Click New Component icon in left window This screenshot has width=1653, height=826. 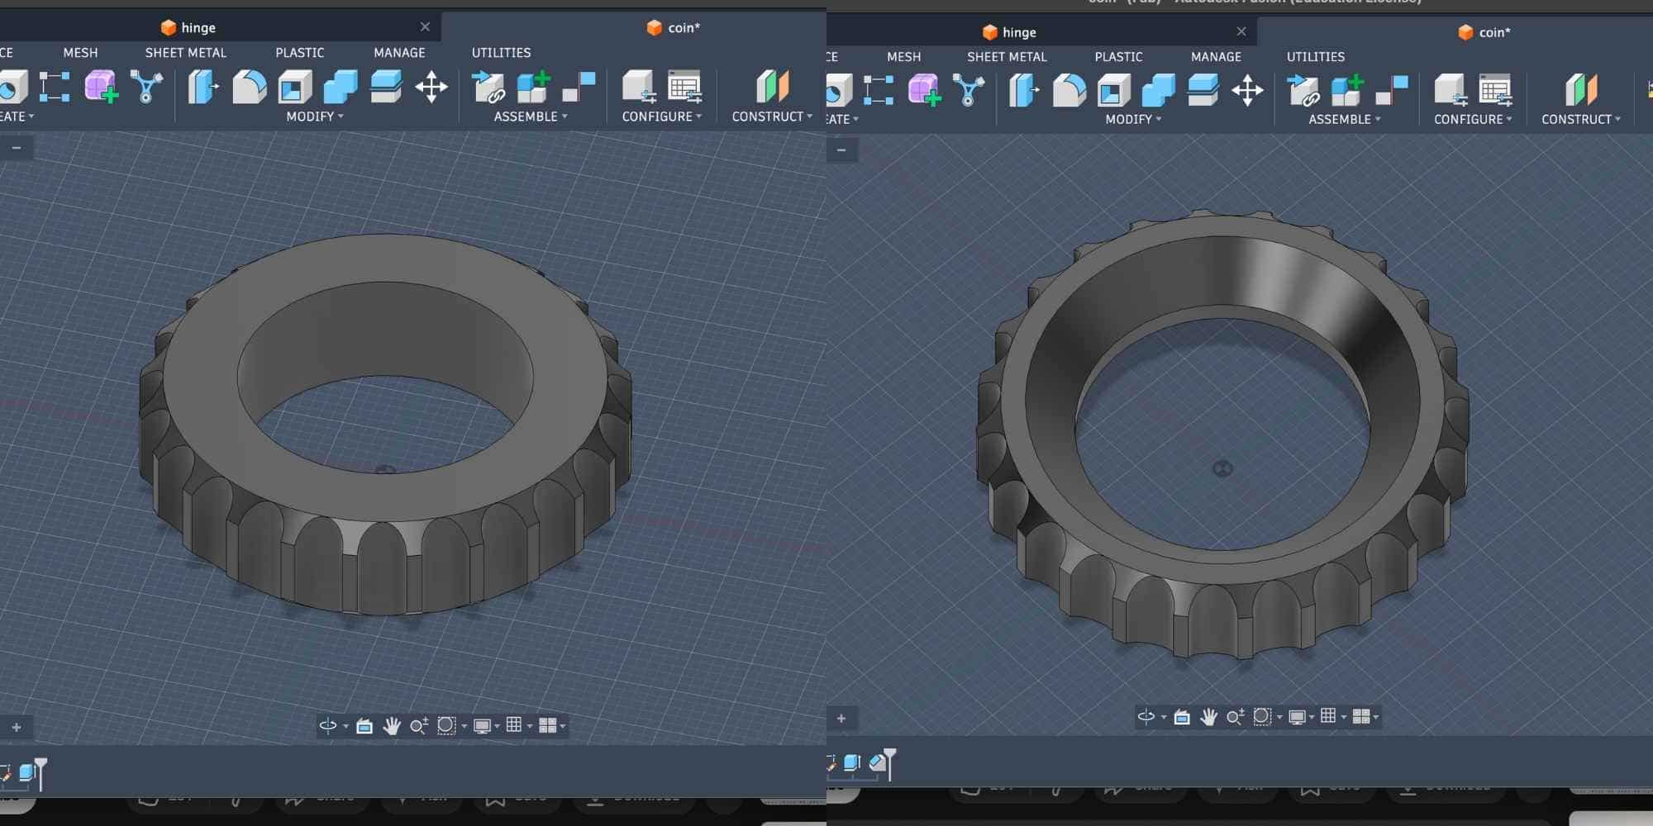[x=533, y=87]
